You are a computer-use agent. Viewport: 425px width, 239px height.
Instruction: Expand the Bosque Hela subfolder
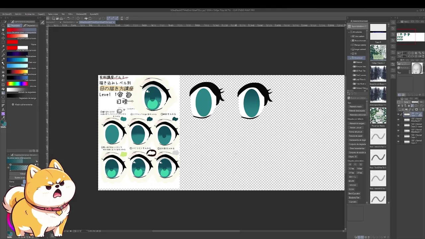(353, 66)
